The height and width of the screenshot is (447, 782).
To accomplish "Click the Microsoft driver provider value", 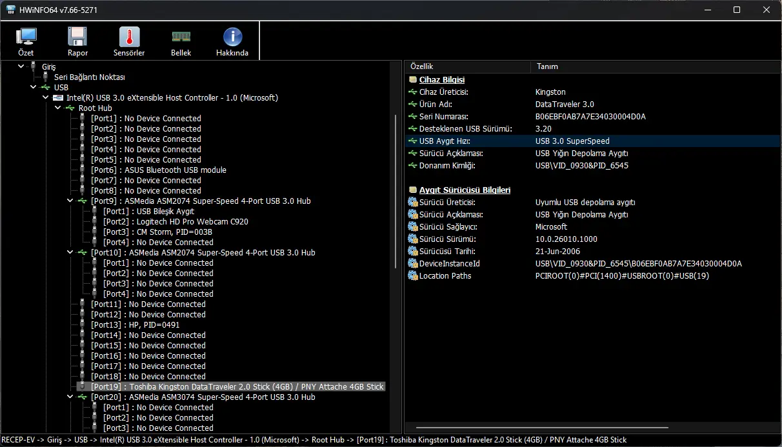I will (x=551, y=226).
